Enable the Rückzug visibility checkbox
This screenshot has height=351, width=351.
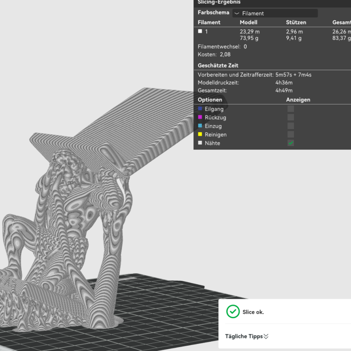coord(290,118)
